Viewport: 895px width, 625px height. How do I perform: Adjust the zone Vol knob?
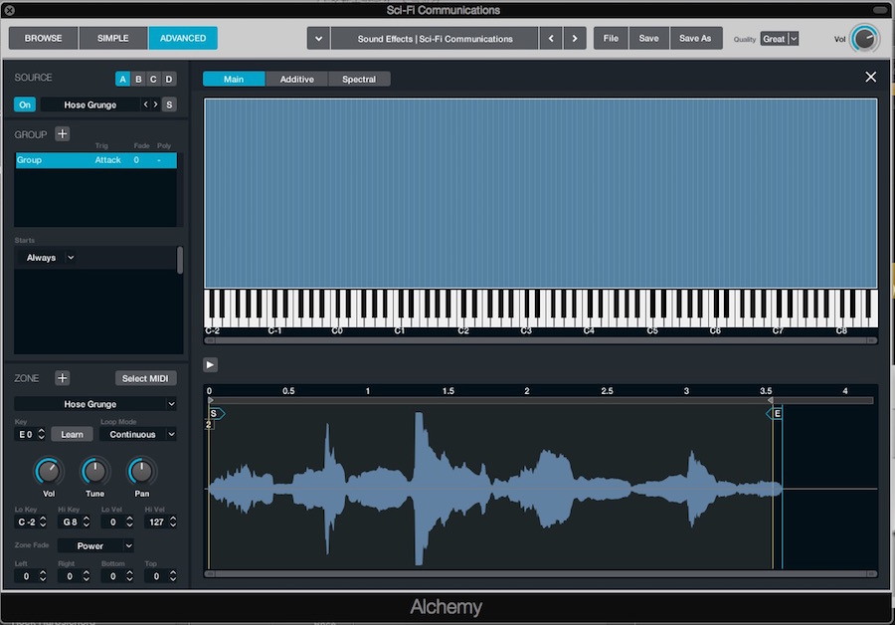49,472
